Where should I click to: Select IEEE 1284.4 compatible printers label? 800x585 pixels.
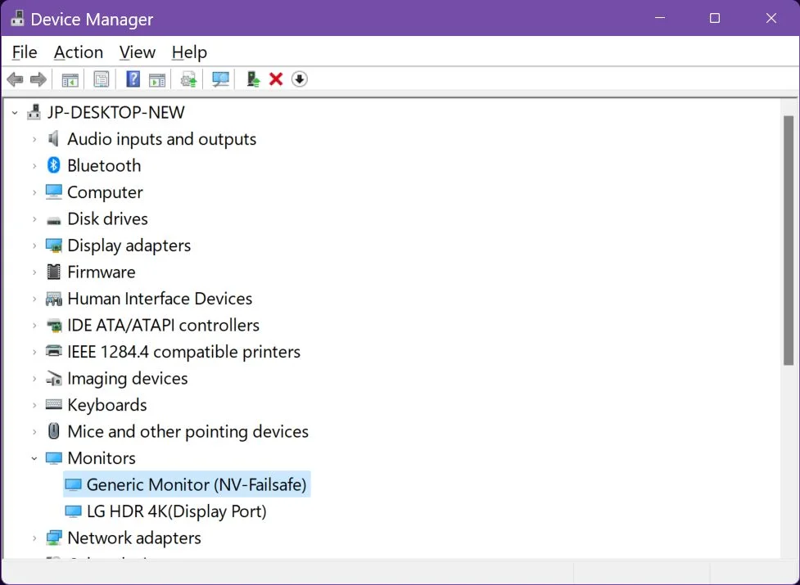click(x=183, y=352)
